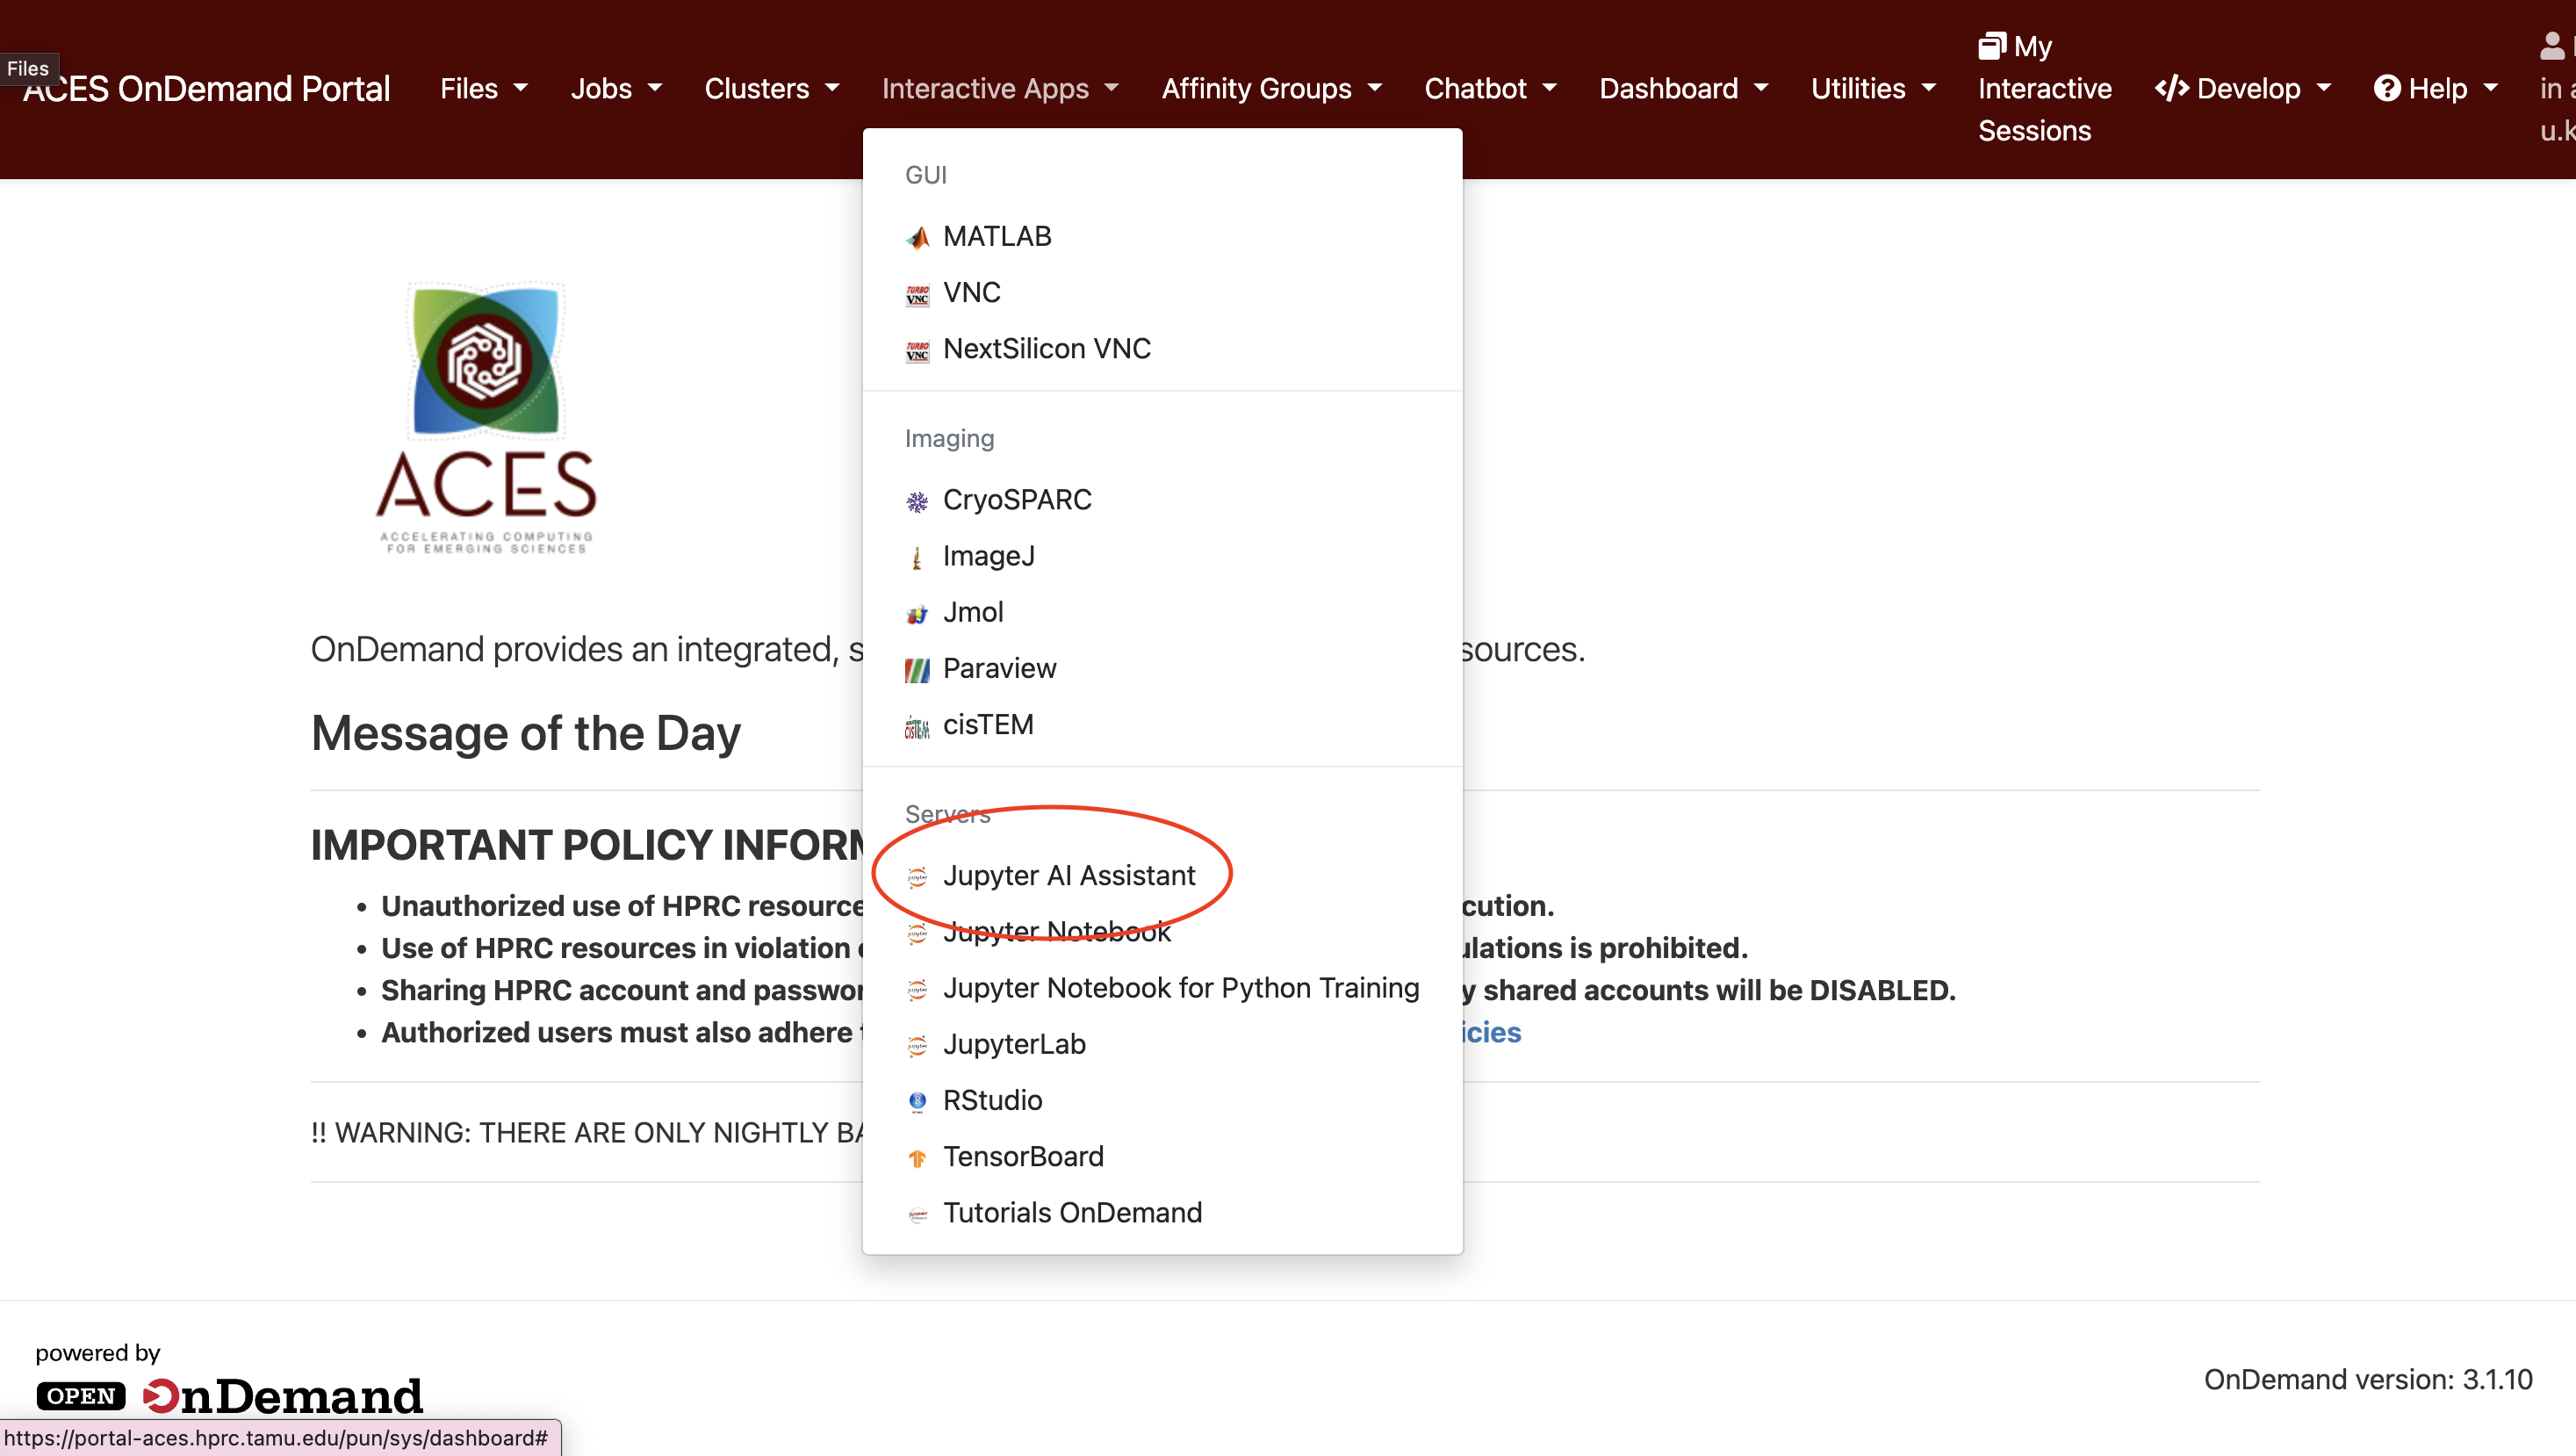
Task: Open Jupyter Notebook for Python Training
Action: pos(1162,988)
